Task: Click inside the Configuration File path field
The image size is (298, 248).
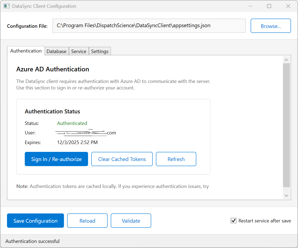Action: click(x=149, y=26)
